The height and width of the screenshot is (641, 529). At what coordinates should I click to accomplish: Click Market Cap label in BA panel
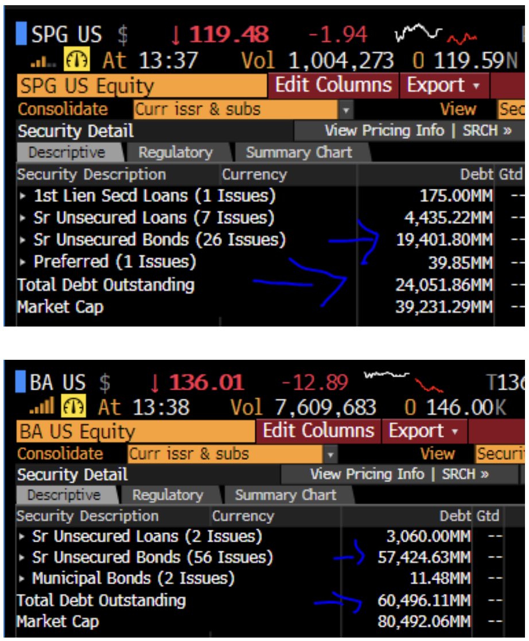pos(57,622)
